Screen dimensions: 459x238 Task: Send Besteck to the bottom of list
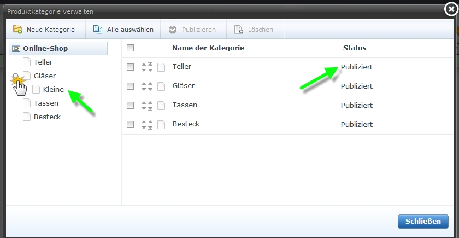(x=150, y=128)
